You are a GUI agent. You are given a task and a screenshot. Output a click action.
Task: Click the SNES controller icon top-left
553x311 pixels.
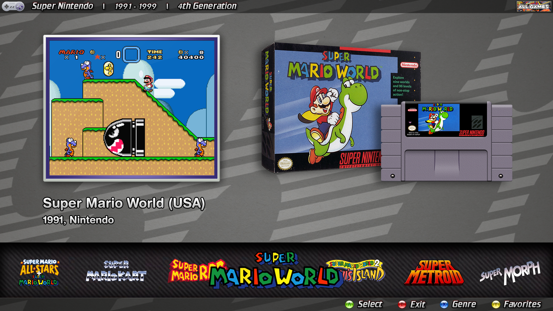(13, 6)
